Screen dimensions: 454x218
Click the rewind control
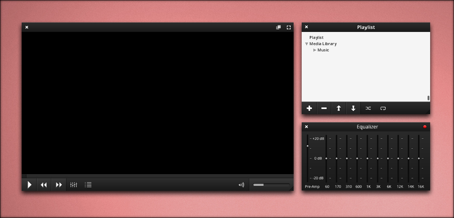[x=44, y=185]
